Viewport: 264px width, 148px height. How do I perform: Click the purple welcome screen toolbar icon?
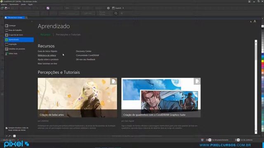click(x=48, y=8)
